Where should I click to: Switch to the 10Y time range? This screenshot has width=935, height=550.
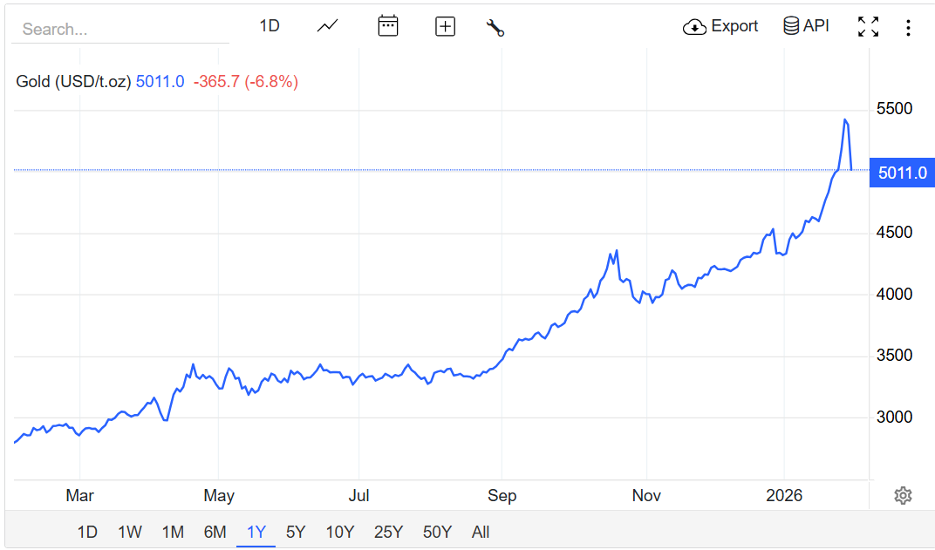(x=340, y=532)
